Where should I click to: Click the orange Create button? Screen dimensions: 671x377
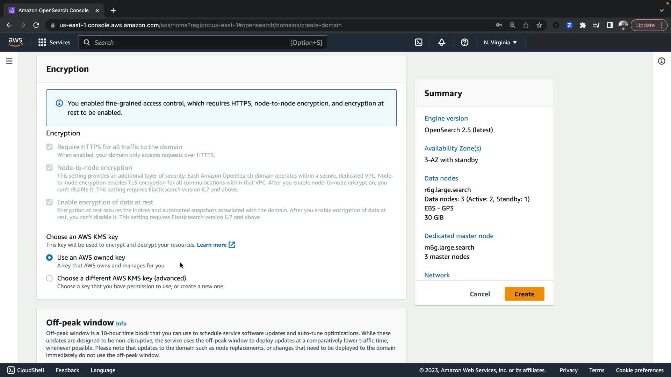click(x=524, y=294)
